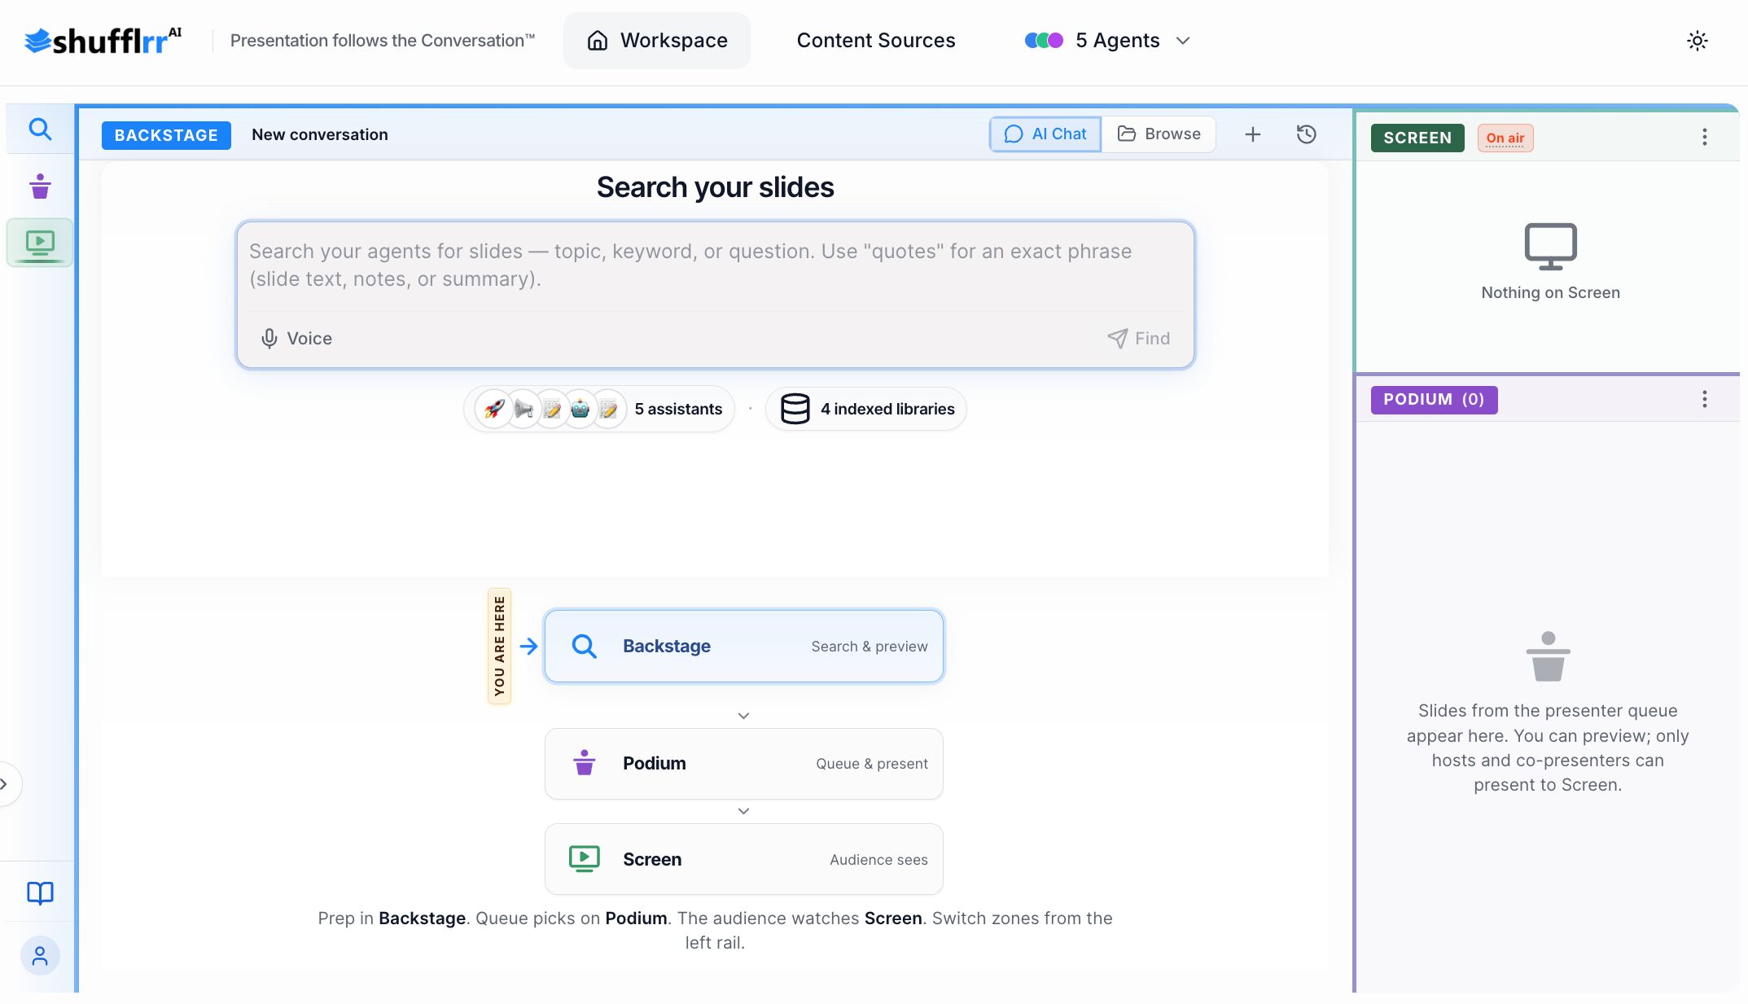This screenshot has height=1004, width=1748.
Task: Open the Workspace tab
Action: 657,41
